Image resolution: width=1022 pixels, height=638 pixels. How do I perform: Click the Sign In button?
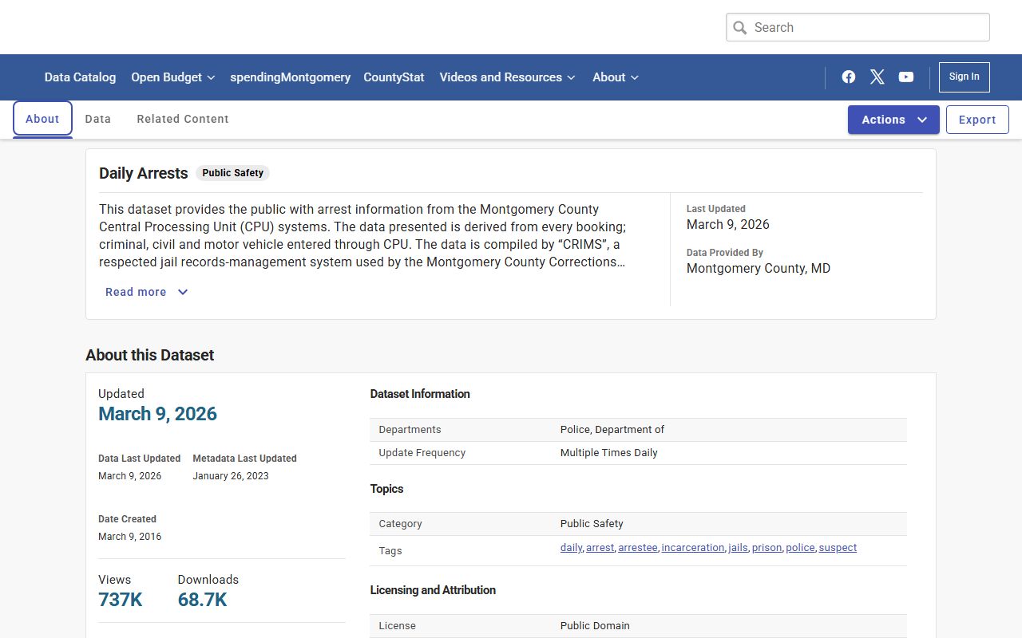(964, 77)
